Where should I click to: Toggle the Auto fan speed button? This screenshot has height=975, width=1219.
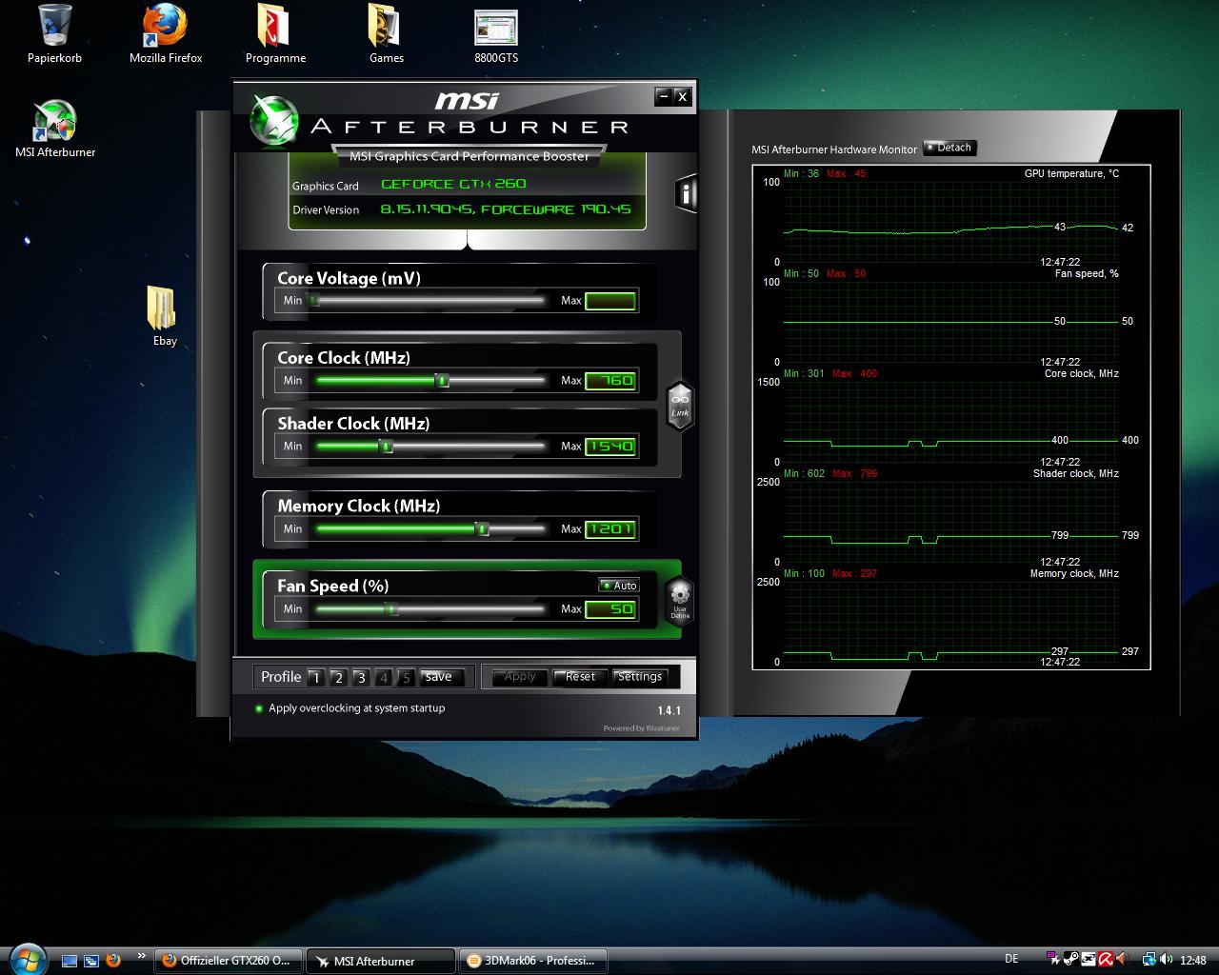tap(619, 586)
